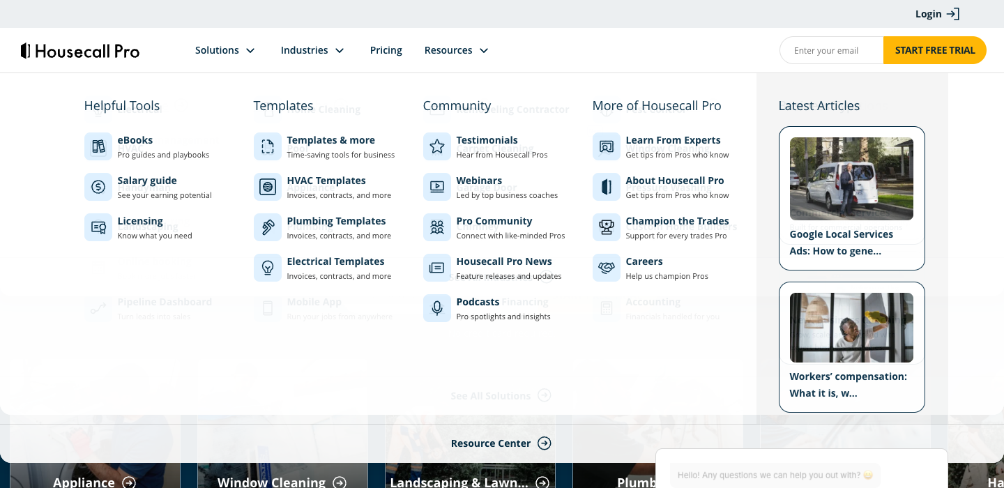Open the Learn From Experts link
1004x488 pixels.
tap(674, 140)
